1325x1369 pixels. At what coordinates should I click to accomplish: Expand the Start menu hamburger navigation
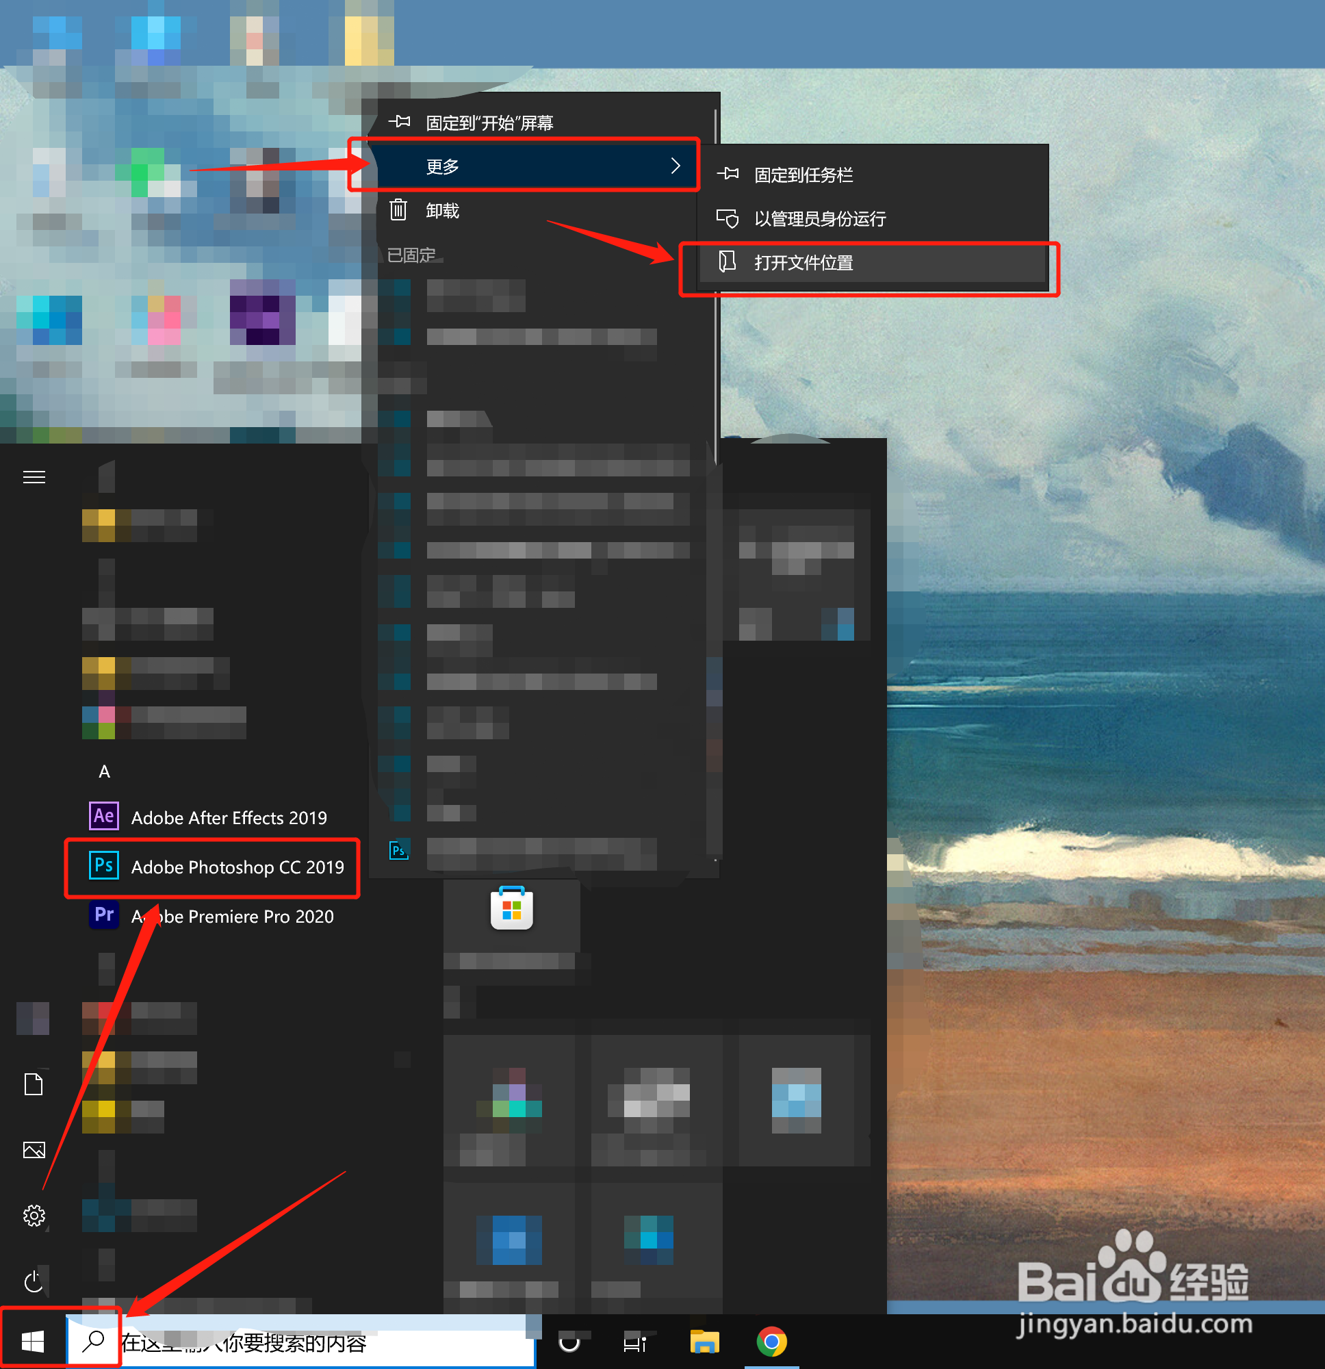(34, 477)
